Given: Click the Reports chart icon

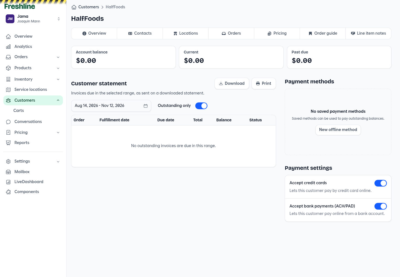Looking at the screenshot, I should 8,143.
